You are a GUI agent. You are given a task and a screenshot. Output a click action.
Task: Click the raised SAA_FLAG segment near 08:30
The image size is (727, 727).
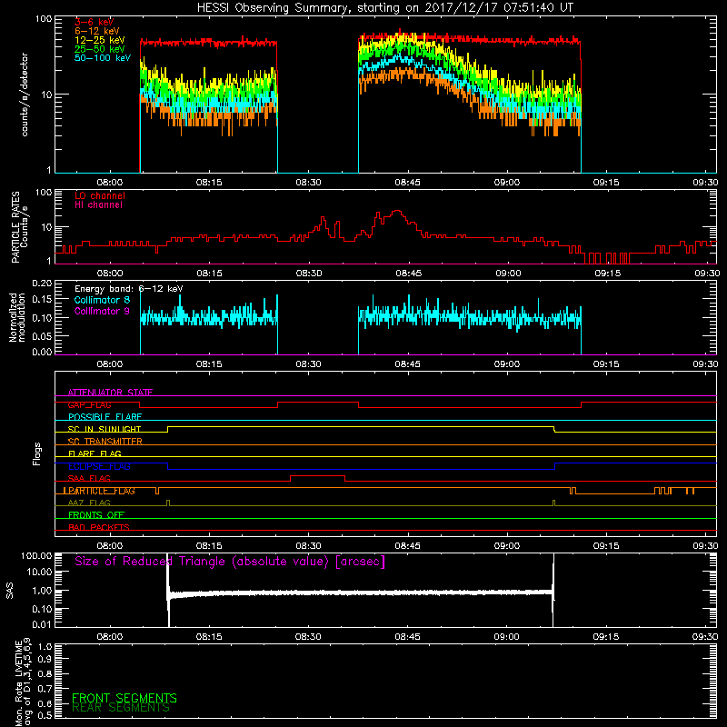coord(317,475)
